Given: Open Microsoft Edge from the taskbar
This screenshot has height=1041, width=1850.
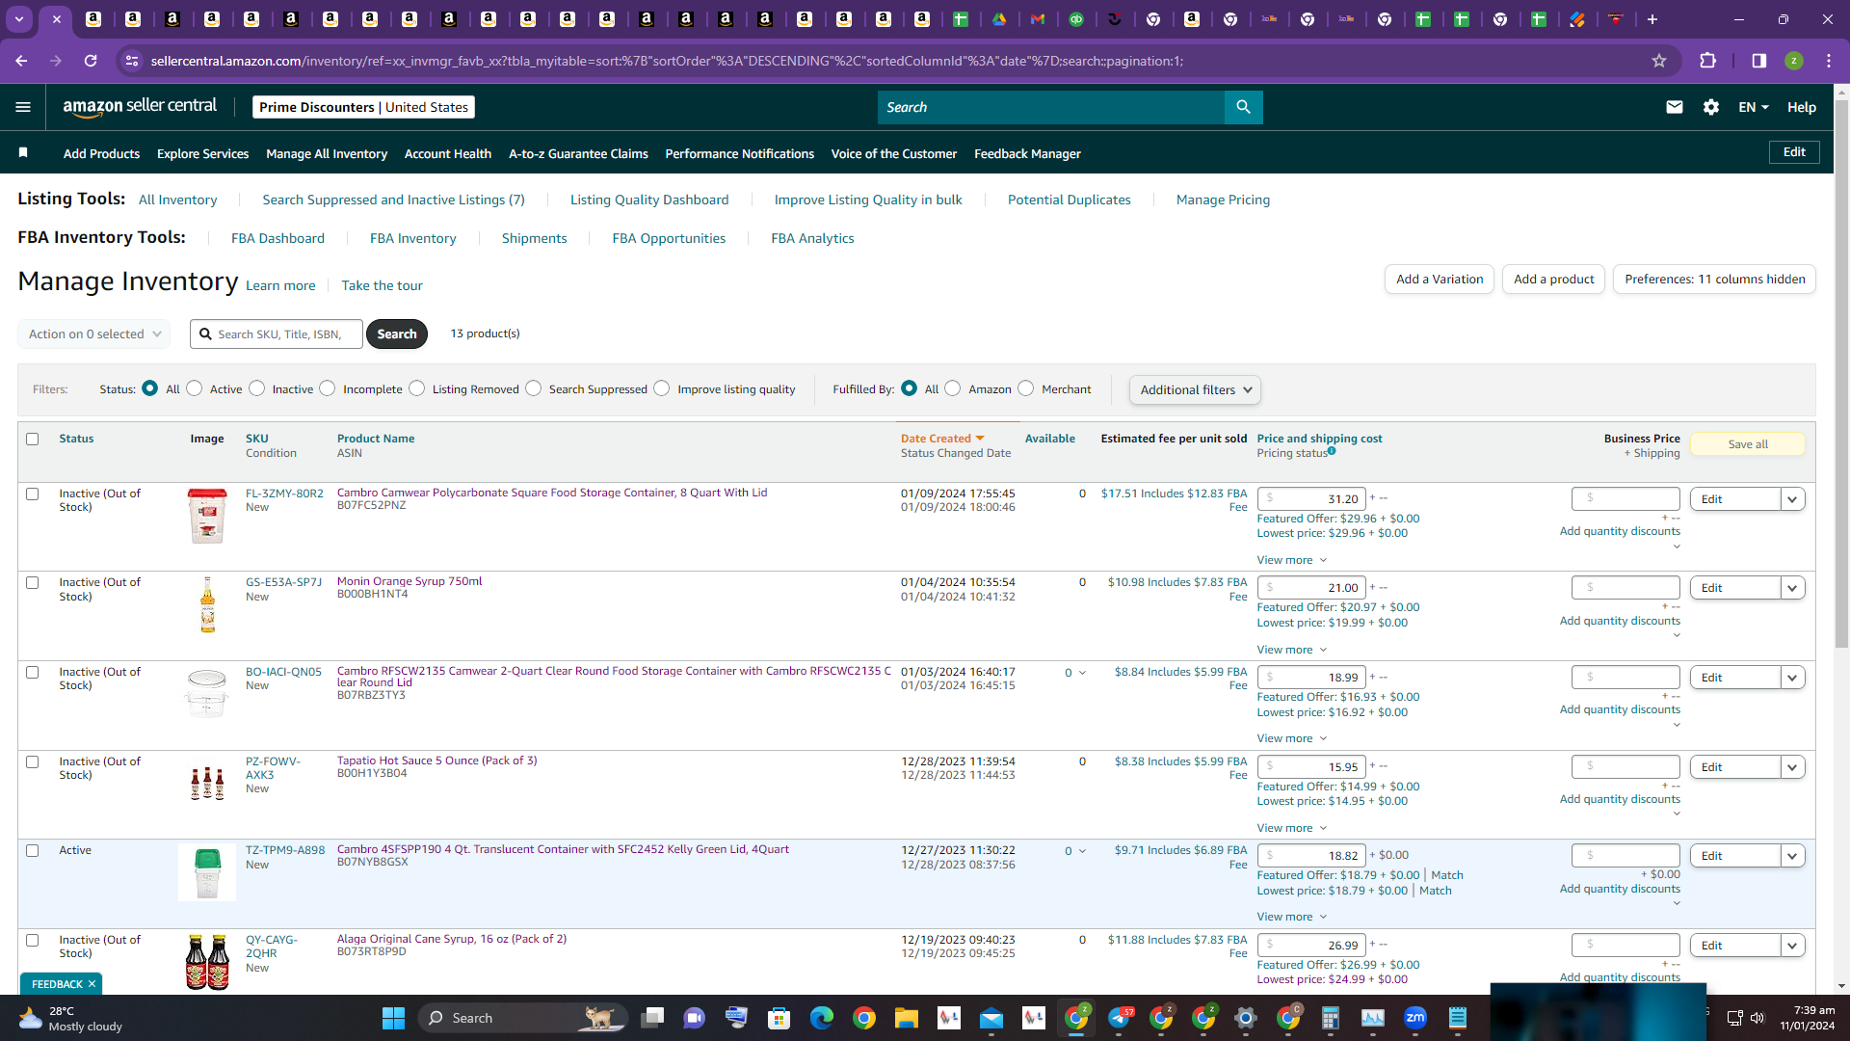Looking at the screenshot, I should click(822, 1018).
